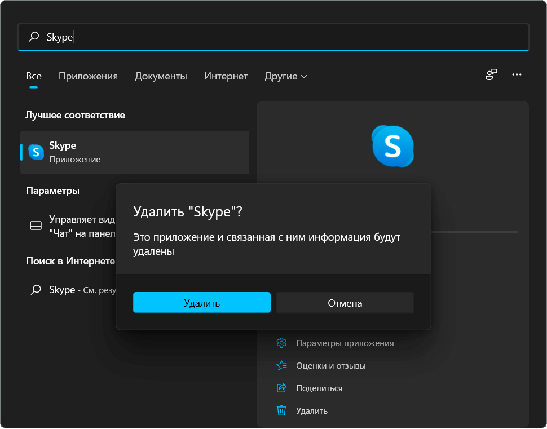
Task: Switch to the Интернет tab
Action: [226, 76]
